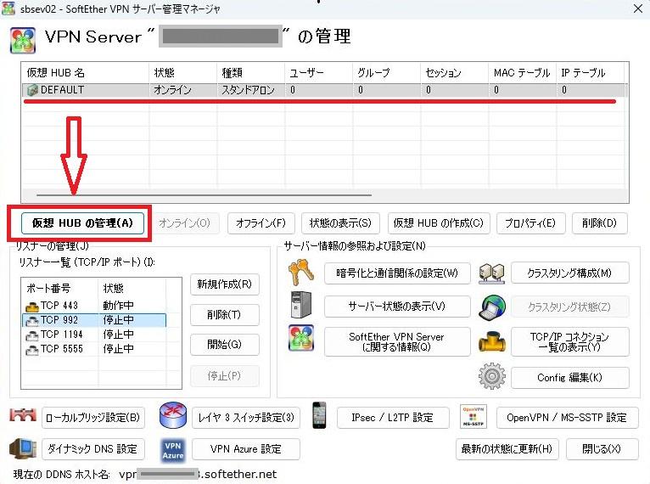This screenshot has height=484, width=650.
Task: Select the horizontal scrollbar of the hub list
Action: pos(204,194)
